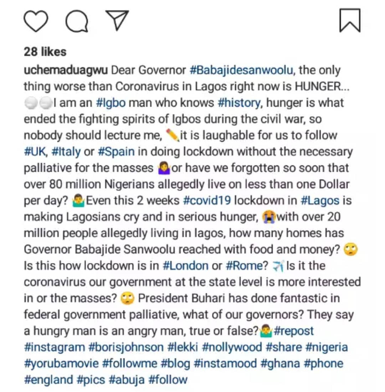Save post with bookmark icon

pyautogui.click(x=350, y=21)
